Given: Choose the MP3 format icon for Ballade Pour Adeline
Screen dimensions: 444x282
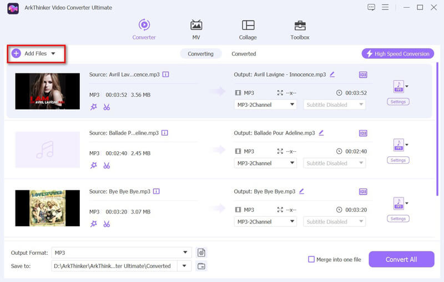Looking at the screenshot, I should pyautogui.click(x=398, y=145).
